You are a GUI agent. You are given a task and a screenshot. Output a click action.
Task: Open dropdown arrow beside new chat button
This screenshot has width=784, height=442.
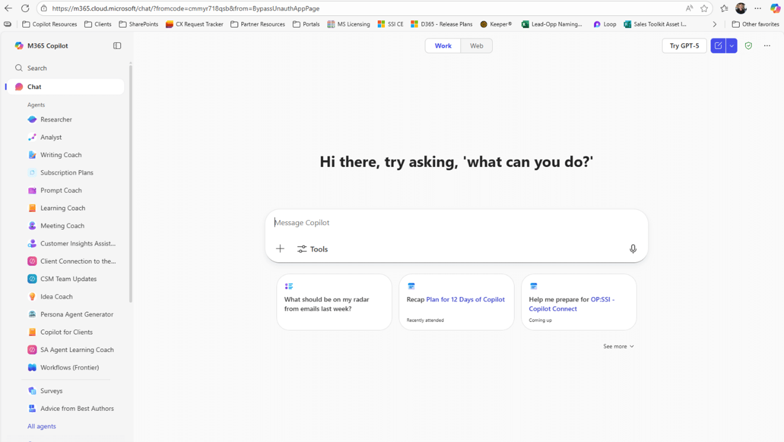click(x=732, y=46)
